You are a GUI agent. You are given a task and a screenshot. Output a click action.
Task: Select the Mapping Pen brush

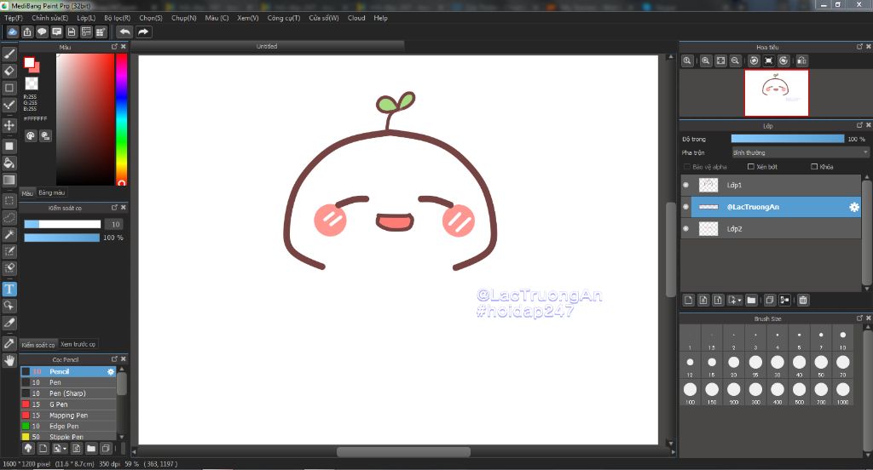(x=68, y=416)
